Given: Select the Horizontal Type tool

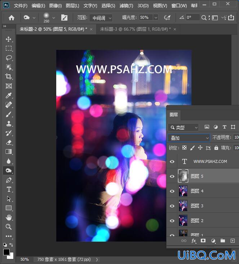Looking at the screenshot, I should [9, 189].
